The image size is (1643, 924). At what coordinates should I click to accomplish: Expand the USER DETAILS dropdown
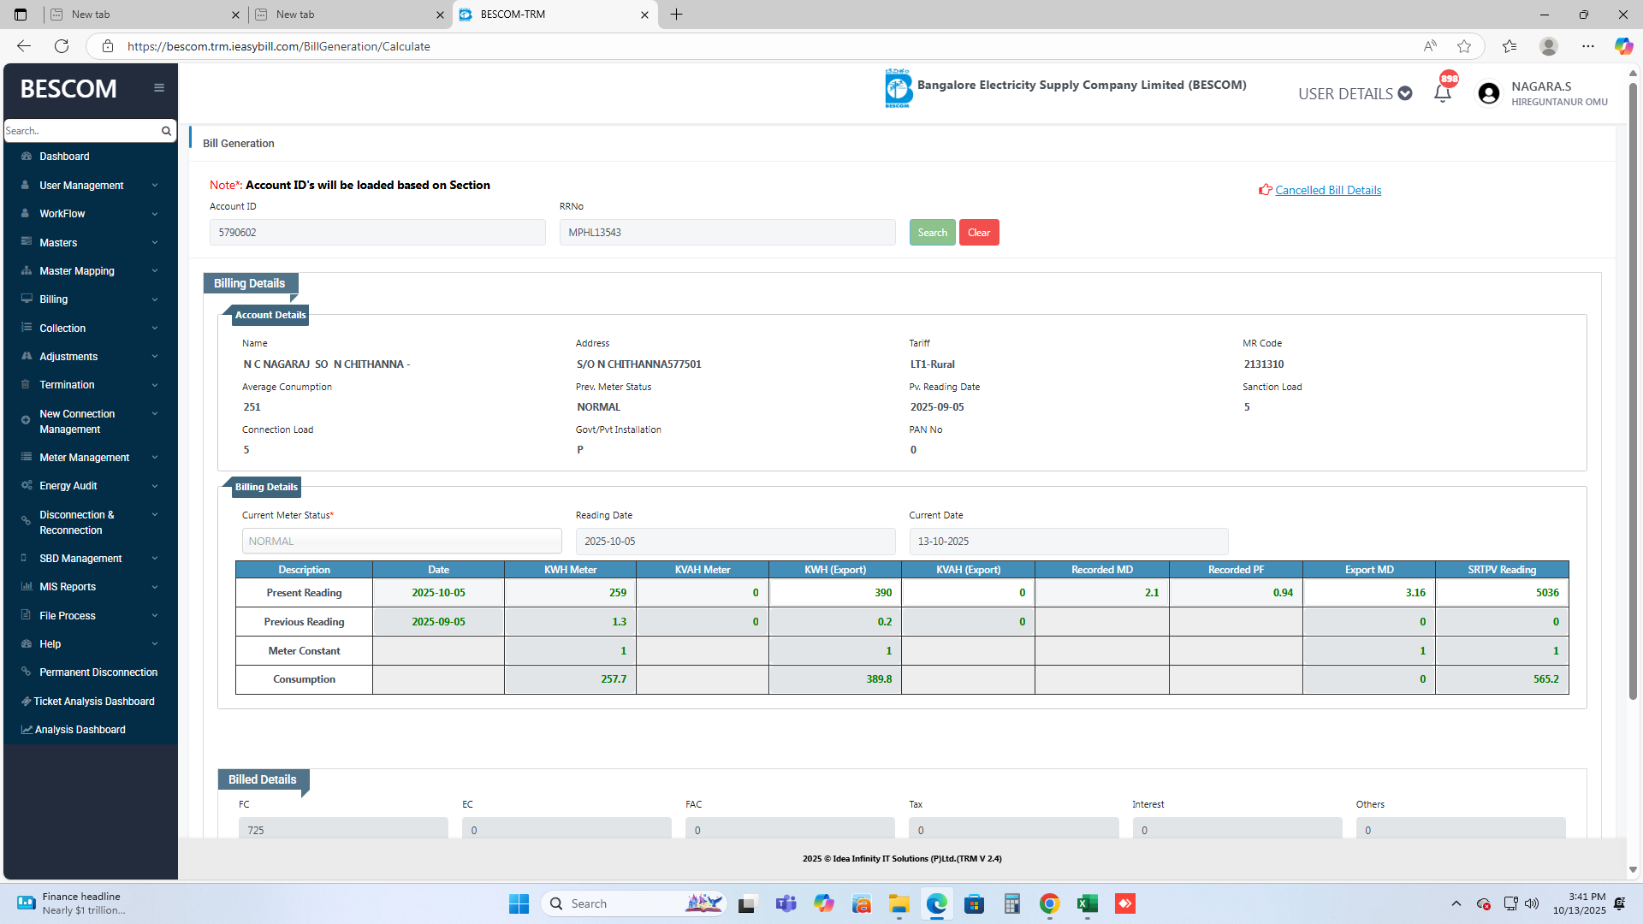point(1355,93)
